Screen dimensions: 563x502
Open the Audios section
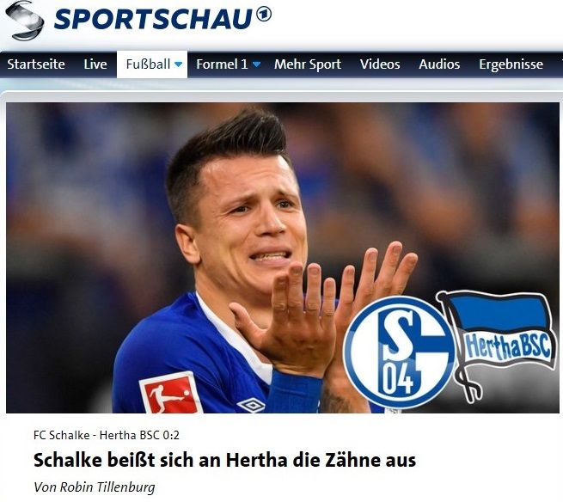point(439,64)
